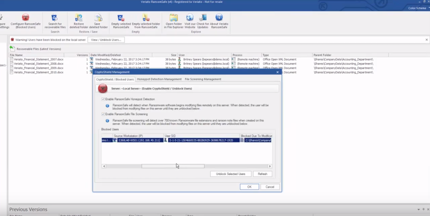Click the Visit our Website globe icon

pos(189,18)
